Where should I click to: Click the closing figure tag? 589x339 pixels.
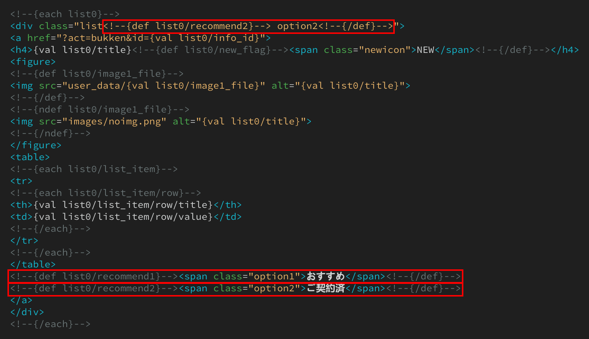click(36, 145)
